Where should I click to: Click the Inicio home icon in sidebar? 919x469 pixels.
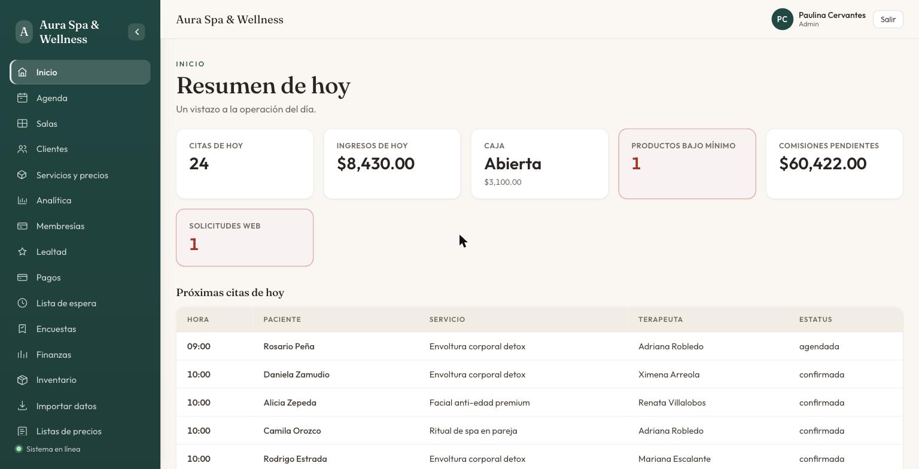(22, 72)
